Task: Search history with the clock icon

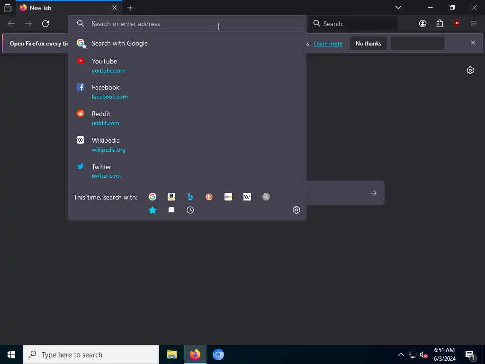Action: click(190, 210)
